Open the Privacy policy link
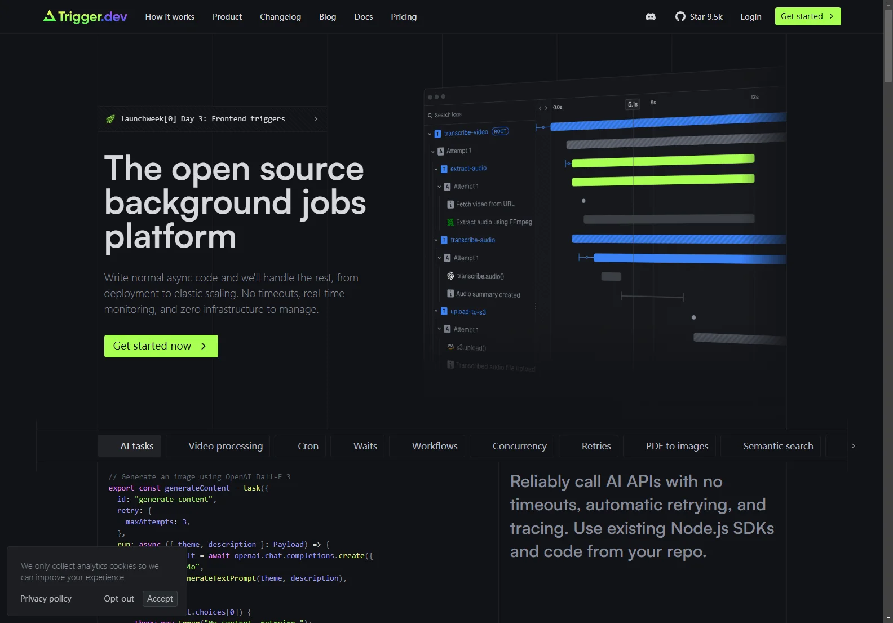Viewport: 893px width, 623px height. [x=46, y=599]
